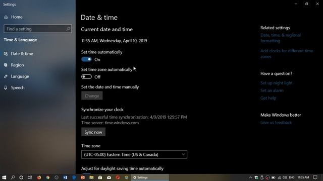Click ENG input language indicator
Screen dimensions: 323x181
coord(292,177)
